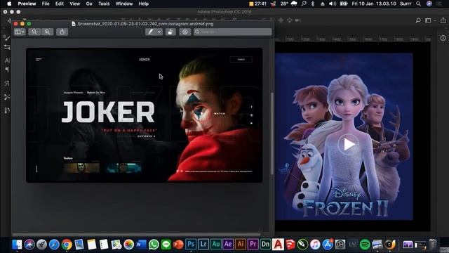Click the volume icon in menu bar
449x253 pixels.
coord(333,4)
